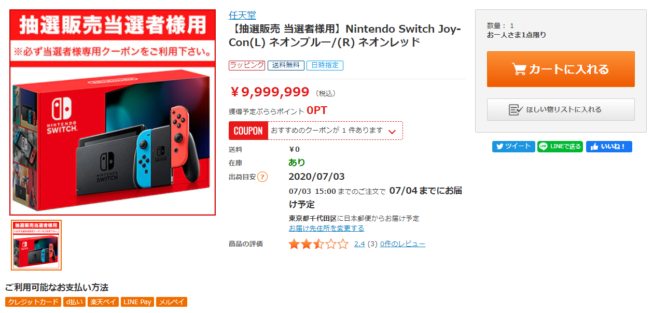653x313 pixels.
Task: Click the LINE logo icon
Action: (x=544, y=147)
